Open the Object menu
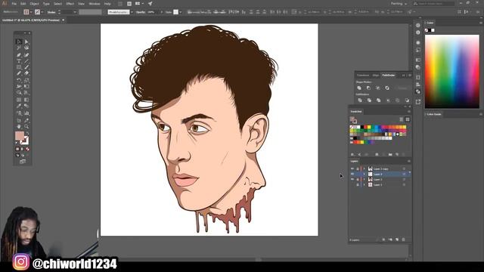This screenshot has height=272, width=484. (34, 4)
